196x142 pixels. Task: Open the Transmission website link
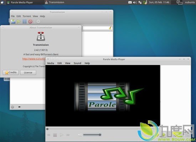click(34, 59)
